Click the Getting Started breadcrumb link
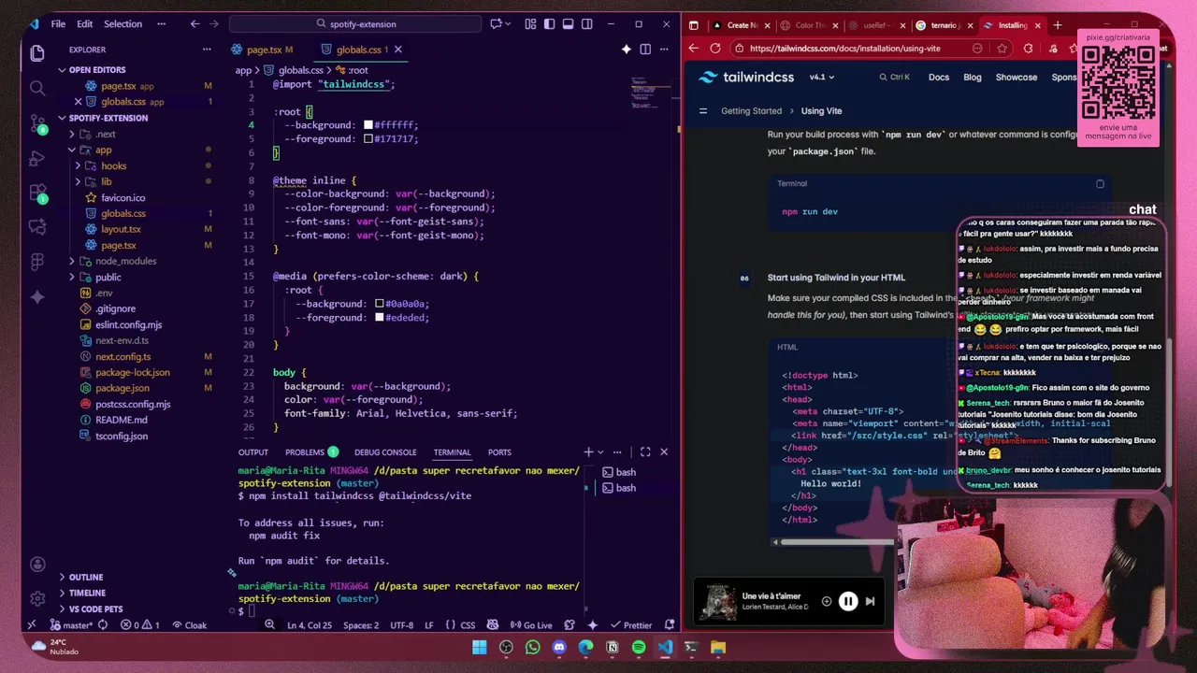 [x=751, y=111]
